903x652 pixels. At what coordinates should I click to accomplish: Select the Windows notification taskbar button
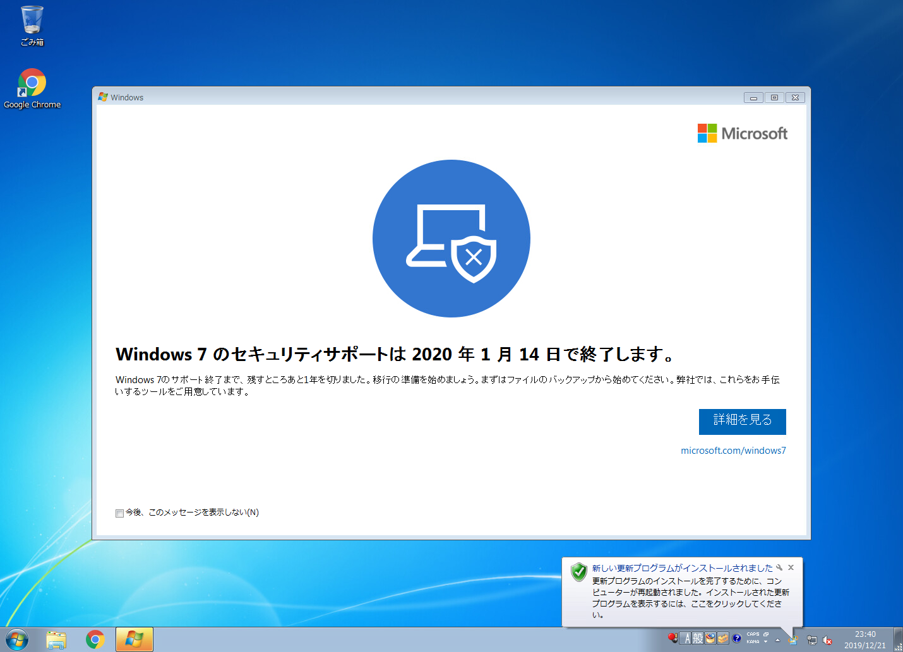135,639
